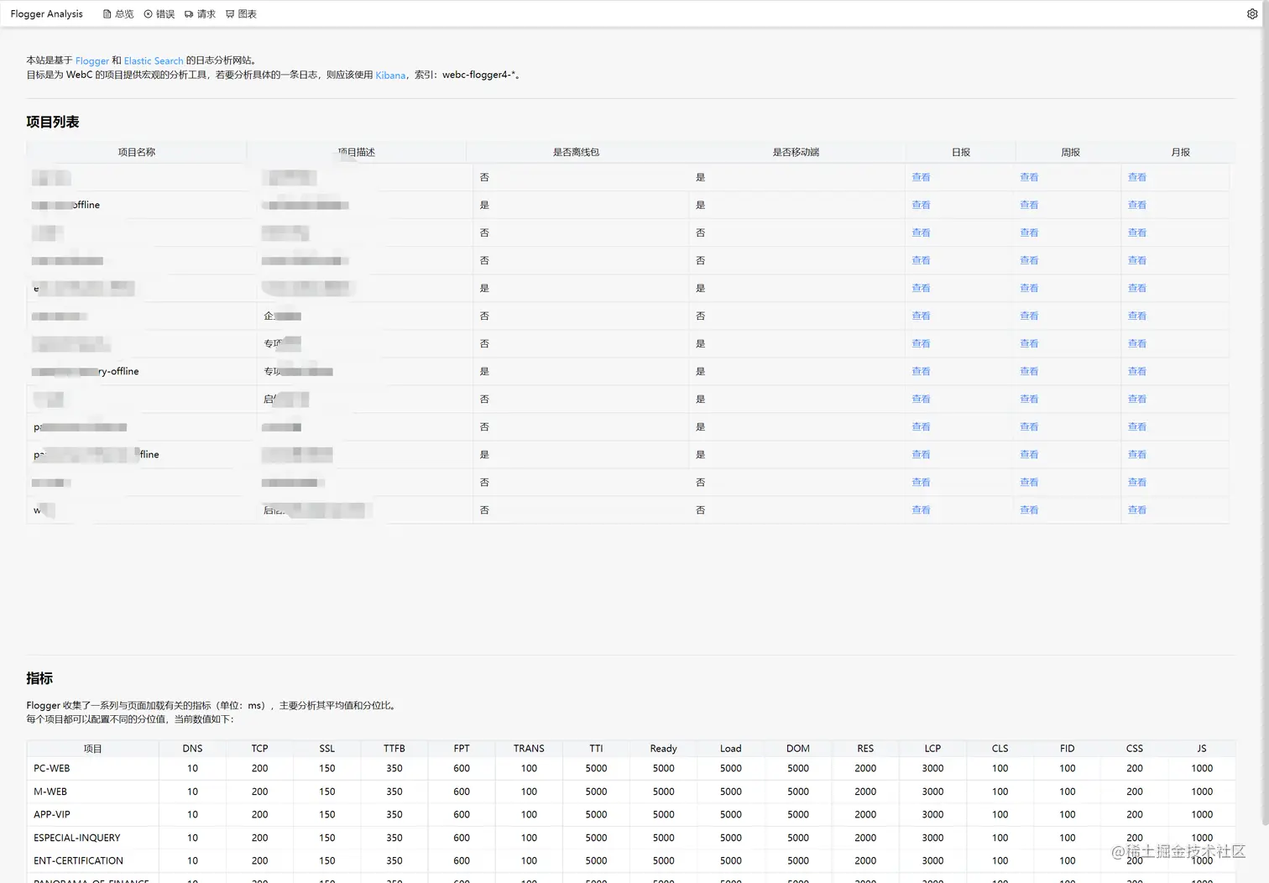This screenshot has width=1269, height=883.
Task: Select the 项目列表 heading
Action: click(x=53, y=122)
